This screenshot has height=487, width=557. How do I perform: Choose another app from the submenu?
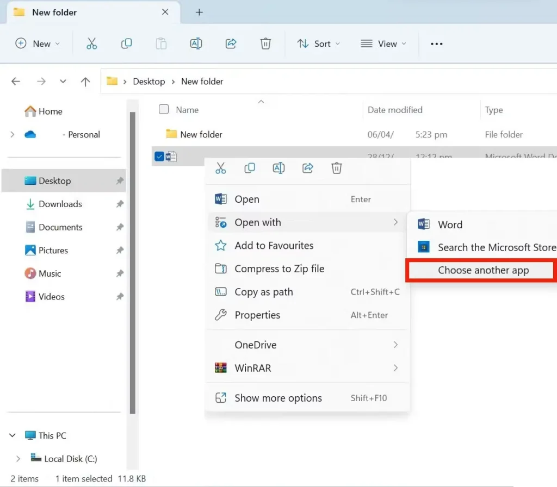483,271
